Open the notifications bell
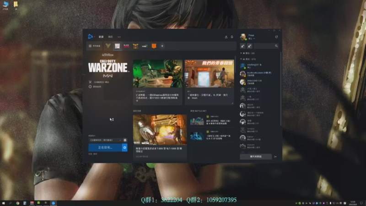The width and height of the screenshot is (366, 206). pyautogui.click(x=232, y=37)
